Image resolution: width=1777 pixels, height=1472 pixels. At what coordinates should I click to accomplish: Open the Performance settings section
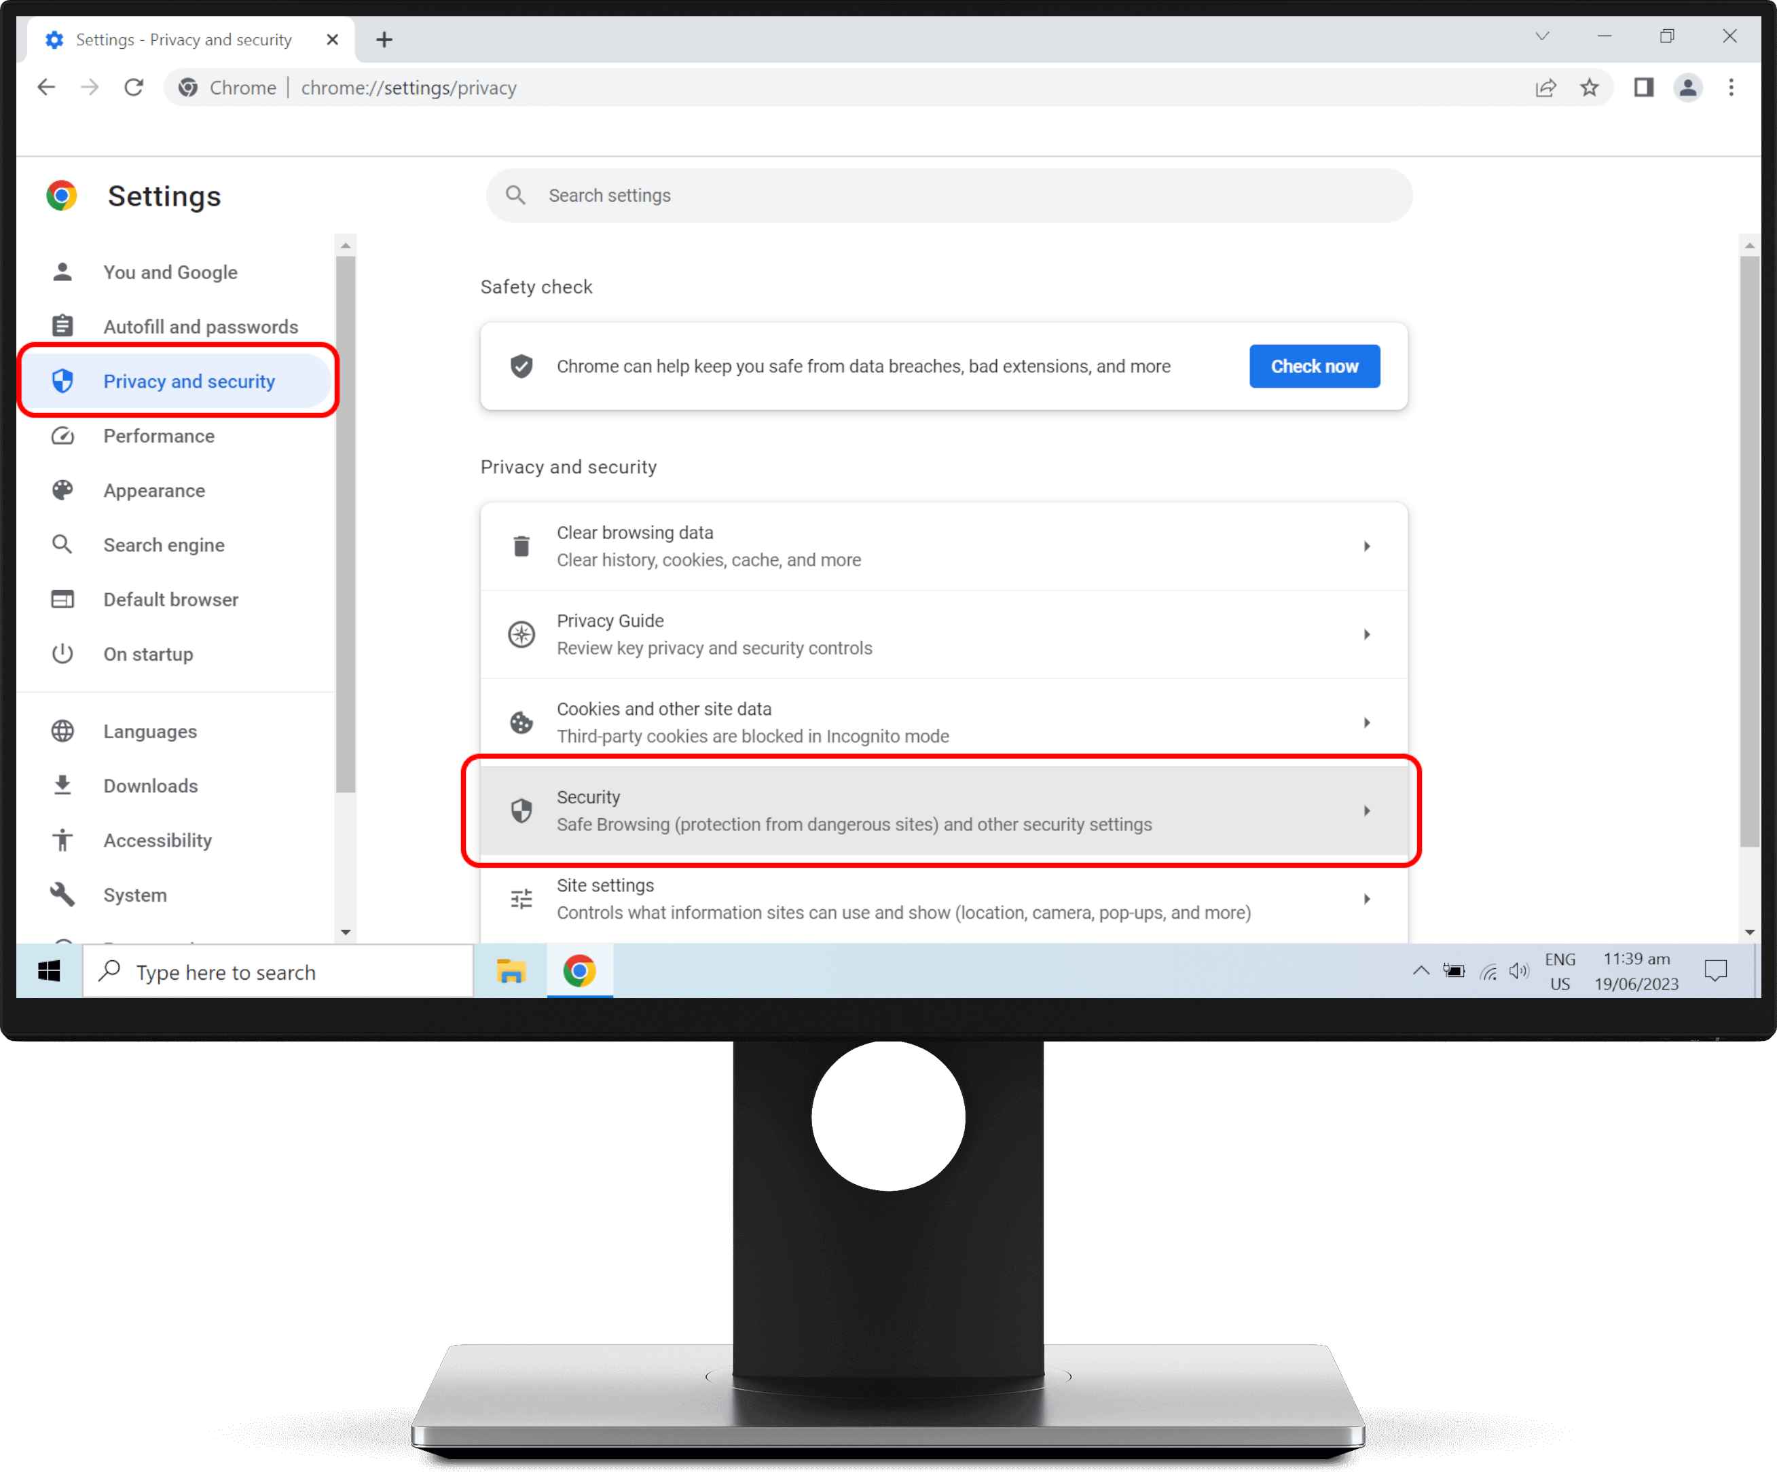pos(158,435)
